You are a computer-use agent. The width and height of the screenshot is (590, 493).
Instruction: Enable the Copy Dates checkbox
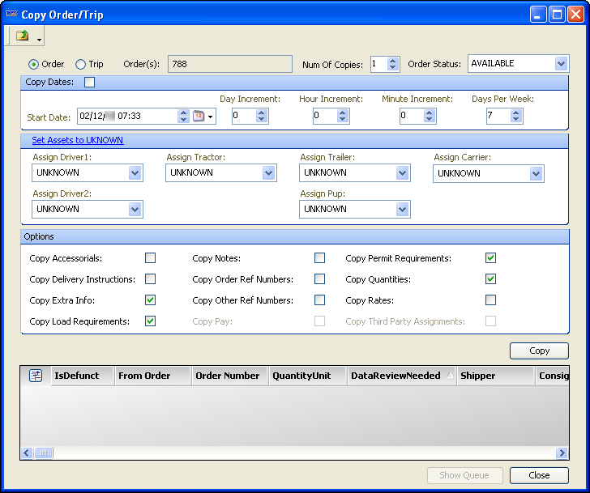point(90,82)
